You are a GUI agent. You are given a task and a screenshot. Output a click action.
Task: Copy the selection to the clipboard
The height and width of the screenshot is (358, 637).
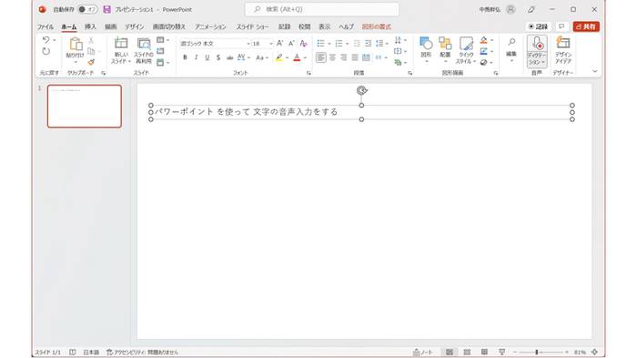pos(91,51)
